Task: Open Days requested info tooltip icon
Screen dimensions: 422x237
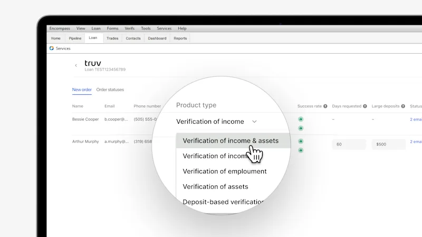Action: pyautogui.click(x=365, y=106)
